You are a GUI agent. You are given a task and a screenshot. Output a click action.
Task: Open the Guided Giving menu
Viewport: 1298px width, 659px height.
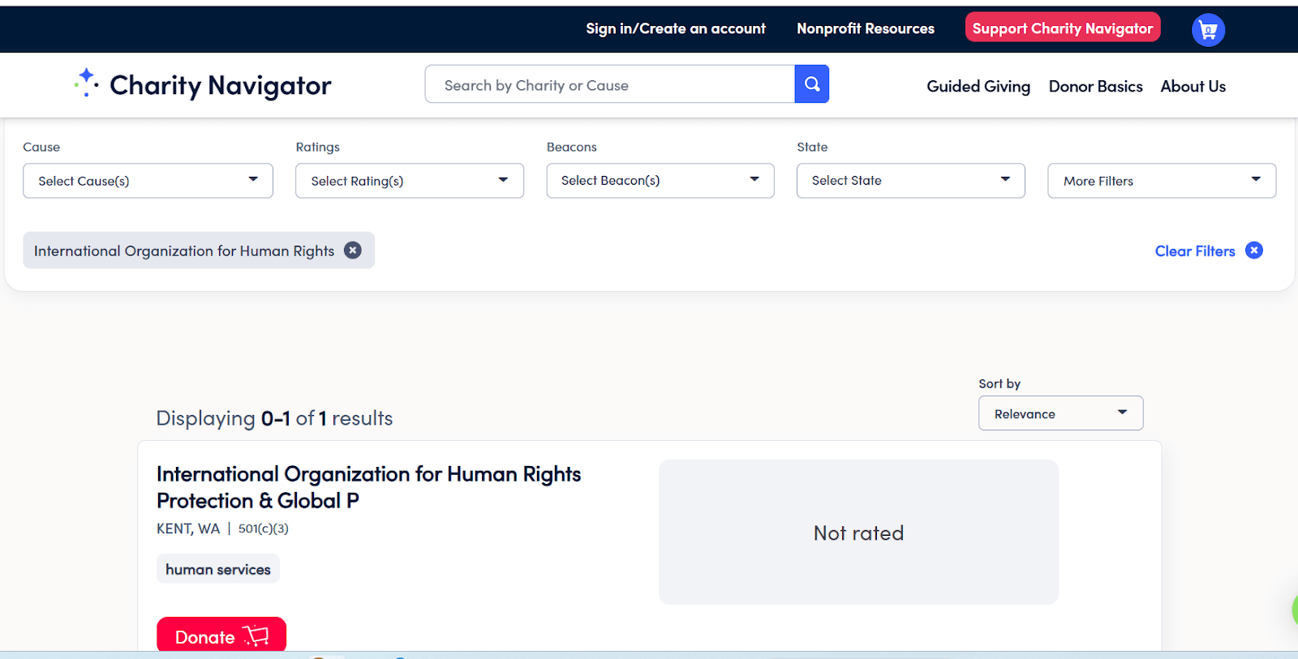tap(978, 86)
